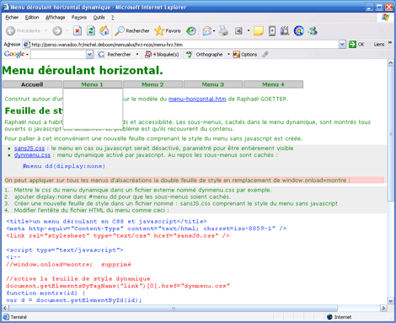
Task: Click the Forward arrow button
Action: pyautogui.click(x=57, y=30)
